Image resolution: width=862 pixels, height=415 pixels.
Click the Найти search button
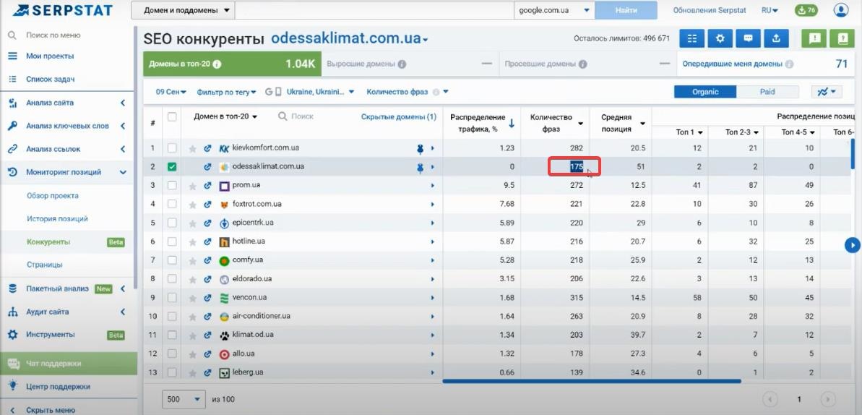tap(626, 10)
